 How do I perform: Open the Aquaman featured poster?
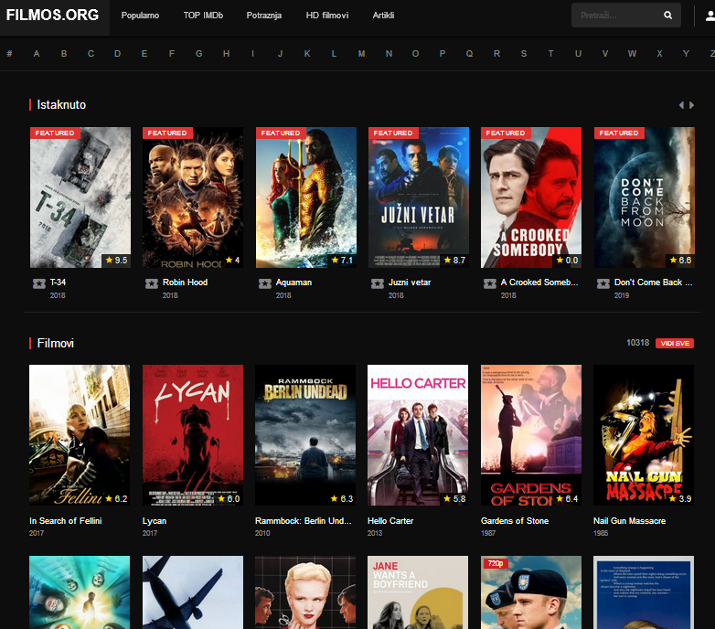(306, 197)
